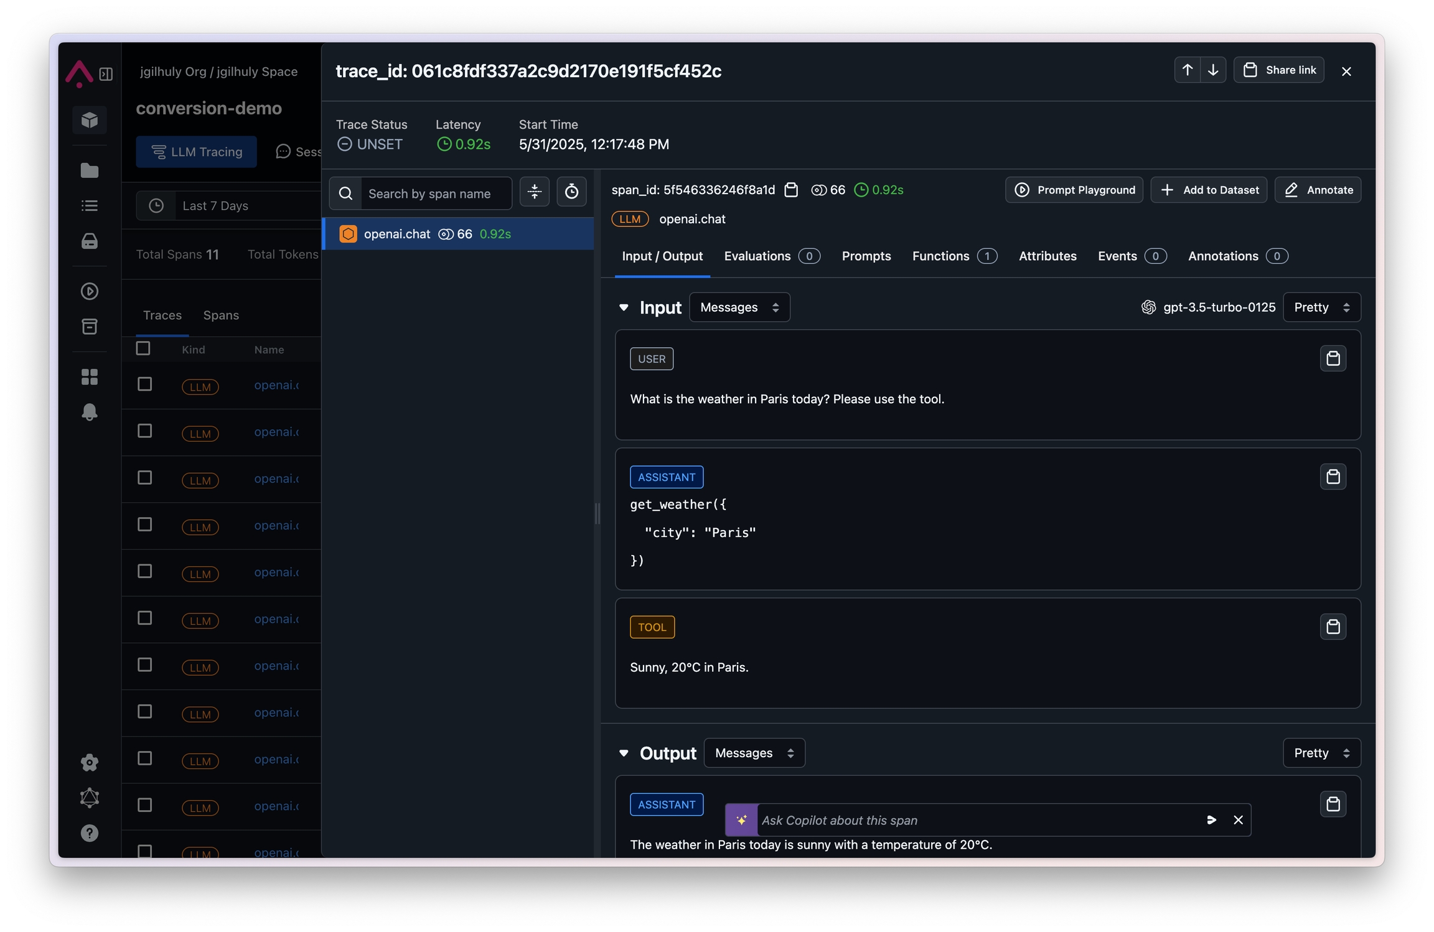
Task: Copy the span_id to clipboard
Action: click(791, 190)
